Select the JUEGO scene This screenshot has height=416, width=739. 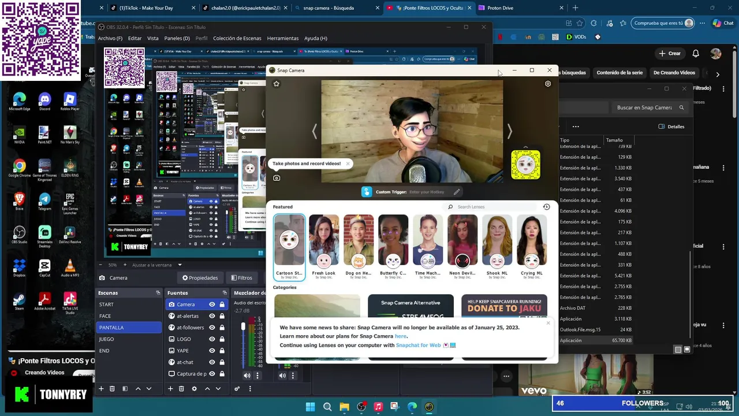(x=129, y=339)
